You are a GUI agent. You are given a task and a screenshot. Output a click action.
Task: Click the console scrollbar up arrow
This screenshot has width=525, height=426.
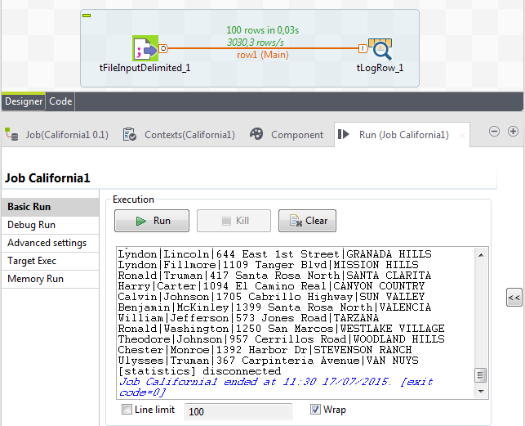481,255
